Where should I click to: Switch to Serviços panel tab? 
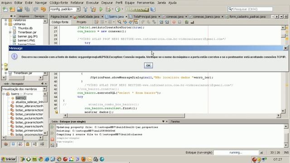pos(39,16)
